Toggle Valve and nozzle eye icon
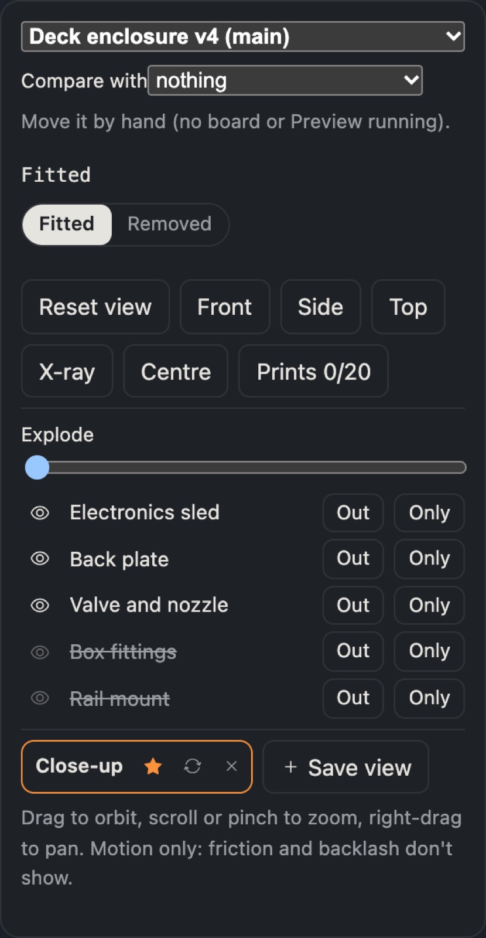This screenshot has width=486, height=938. 40,605
